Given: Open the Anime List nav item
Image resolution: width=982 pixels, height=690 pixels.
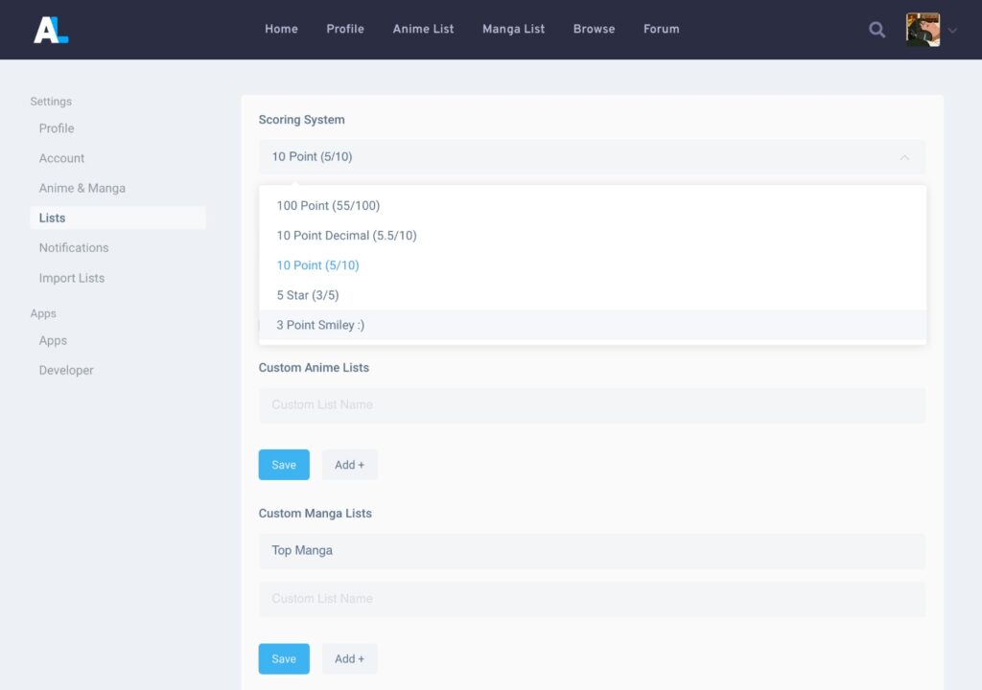Looking at the screenshot, I should (x=423, y=29).
